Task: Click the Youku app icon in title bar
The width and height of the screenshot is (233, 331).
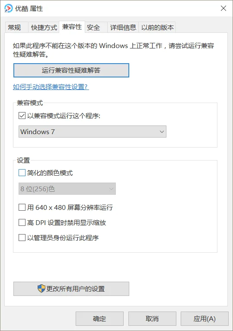Action: (9, 9)
